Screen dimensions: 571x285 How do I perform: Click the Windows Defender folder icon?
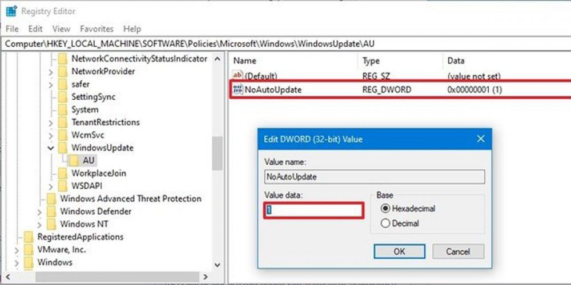click(52, 211)
